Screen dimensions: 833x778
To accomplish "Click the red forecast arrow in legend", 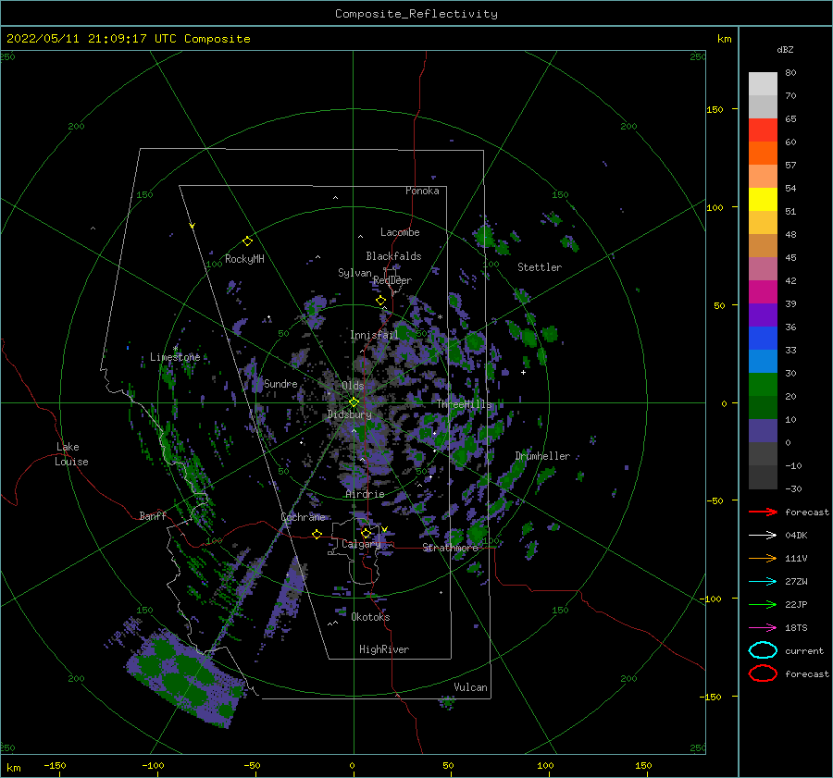I will tap(763, 512).
